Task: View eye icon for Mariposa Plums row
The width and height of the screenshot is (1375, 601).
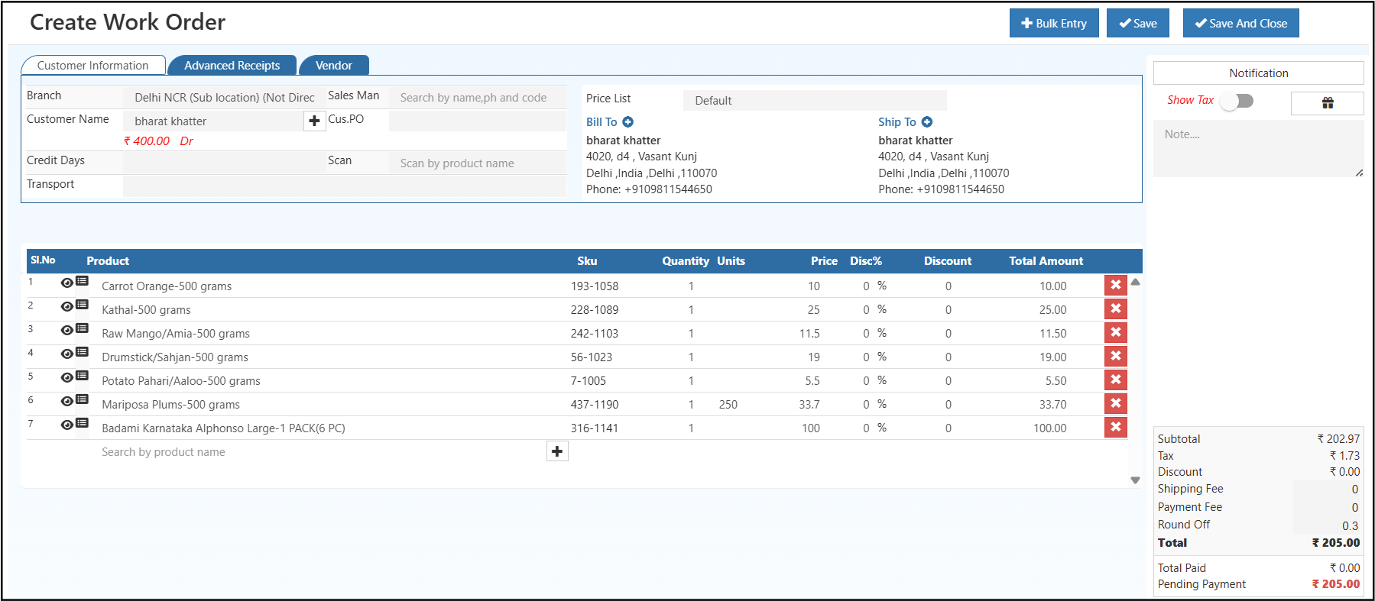Action: coord(67,401)
